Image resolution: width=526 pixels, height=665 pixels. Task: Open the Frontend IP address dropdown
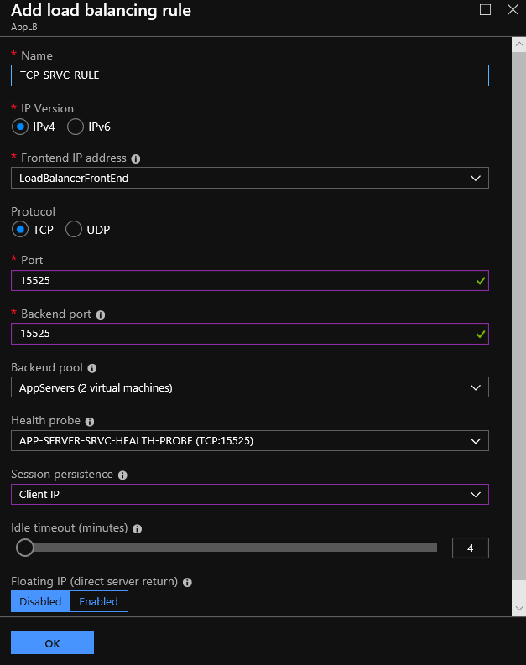coord(250,178)
